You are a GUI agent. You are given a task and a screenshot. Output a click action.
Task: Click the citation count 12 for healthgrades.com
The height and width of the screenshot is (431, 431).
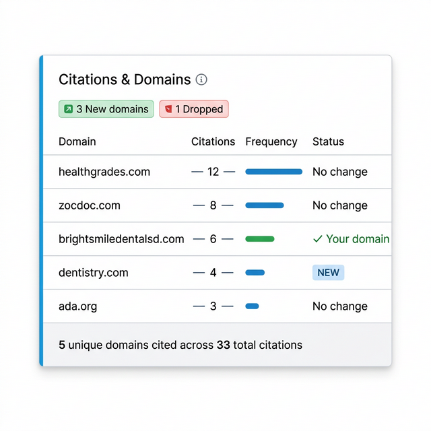click(213, 172)
